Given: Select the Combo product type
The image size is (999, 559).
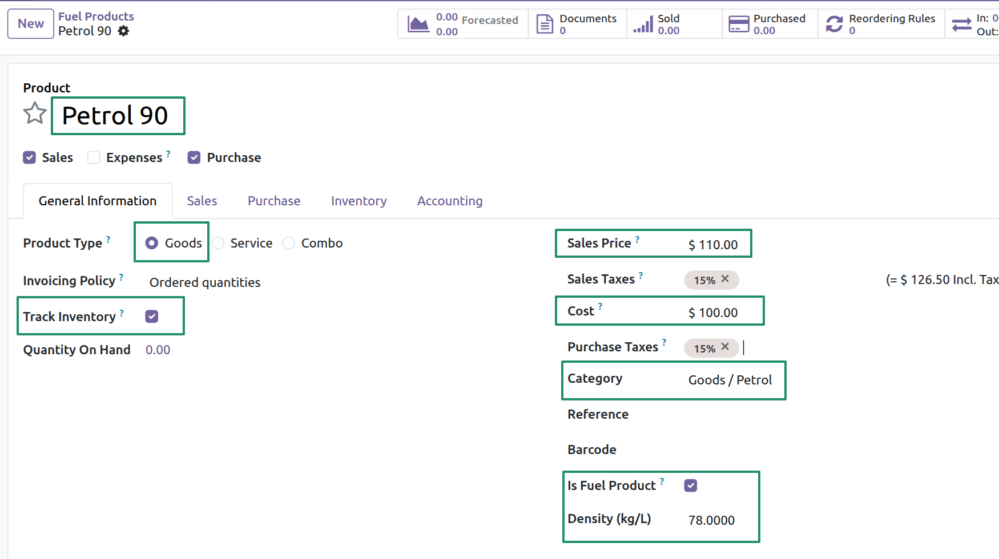Looking at the screenshot, I should pos(289,243).
